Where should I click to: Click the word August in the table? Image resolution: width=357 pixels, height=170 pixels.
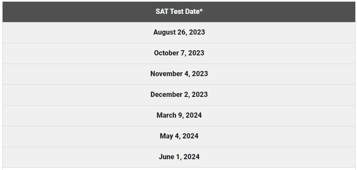tap(164, 32)
